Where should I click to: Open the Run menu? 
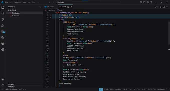pyautogui.click(x=34, y=2)
